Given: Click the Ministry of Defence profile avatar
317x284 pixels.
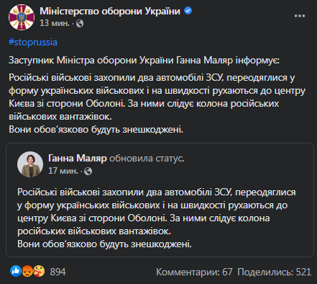Looking at the screenshot, I should tap(22, 17).
